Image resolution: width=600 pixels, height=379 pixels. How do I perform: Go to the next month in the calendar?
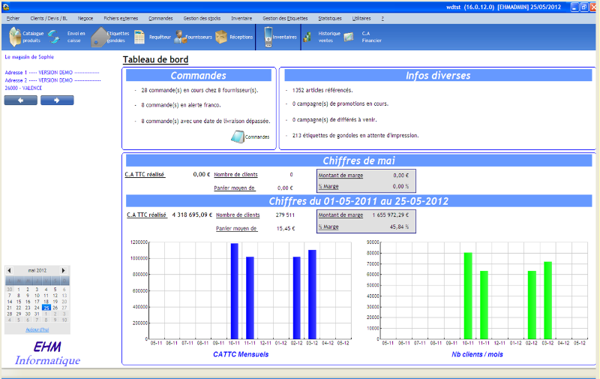coord(64,270)
